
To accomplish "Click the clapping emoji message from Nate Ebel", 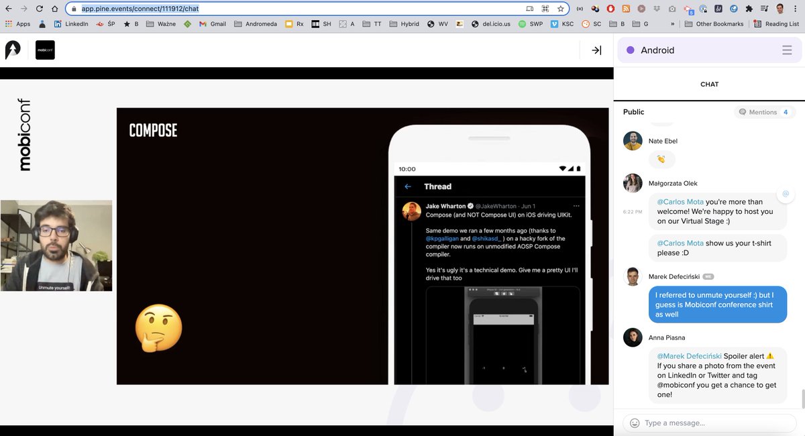I will [662, 160].
